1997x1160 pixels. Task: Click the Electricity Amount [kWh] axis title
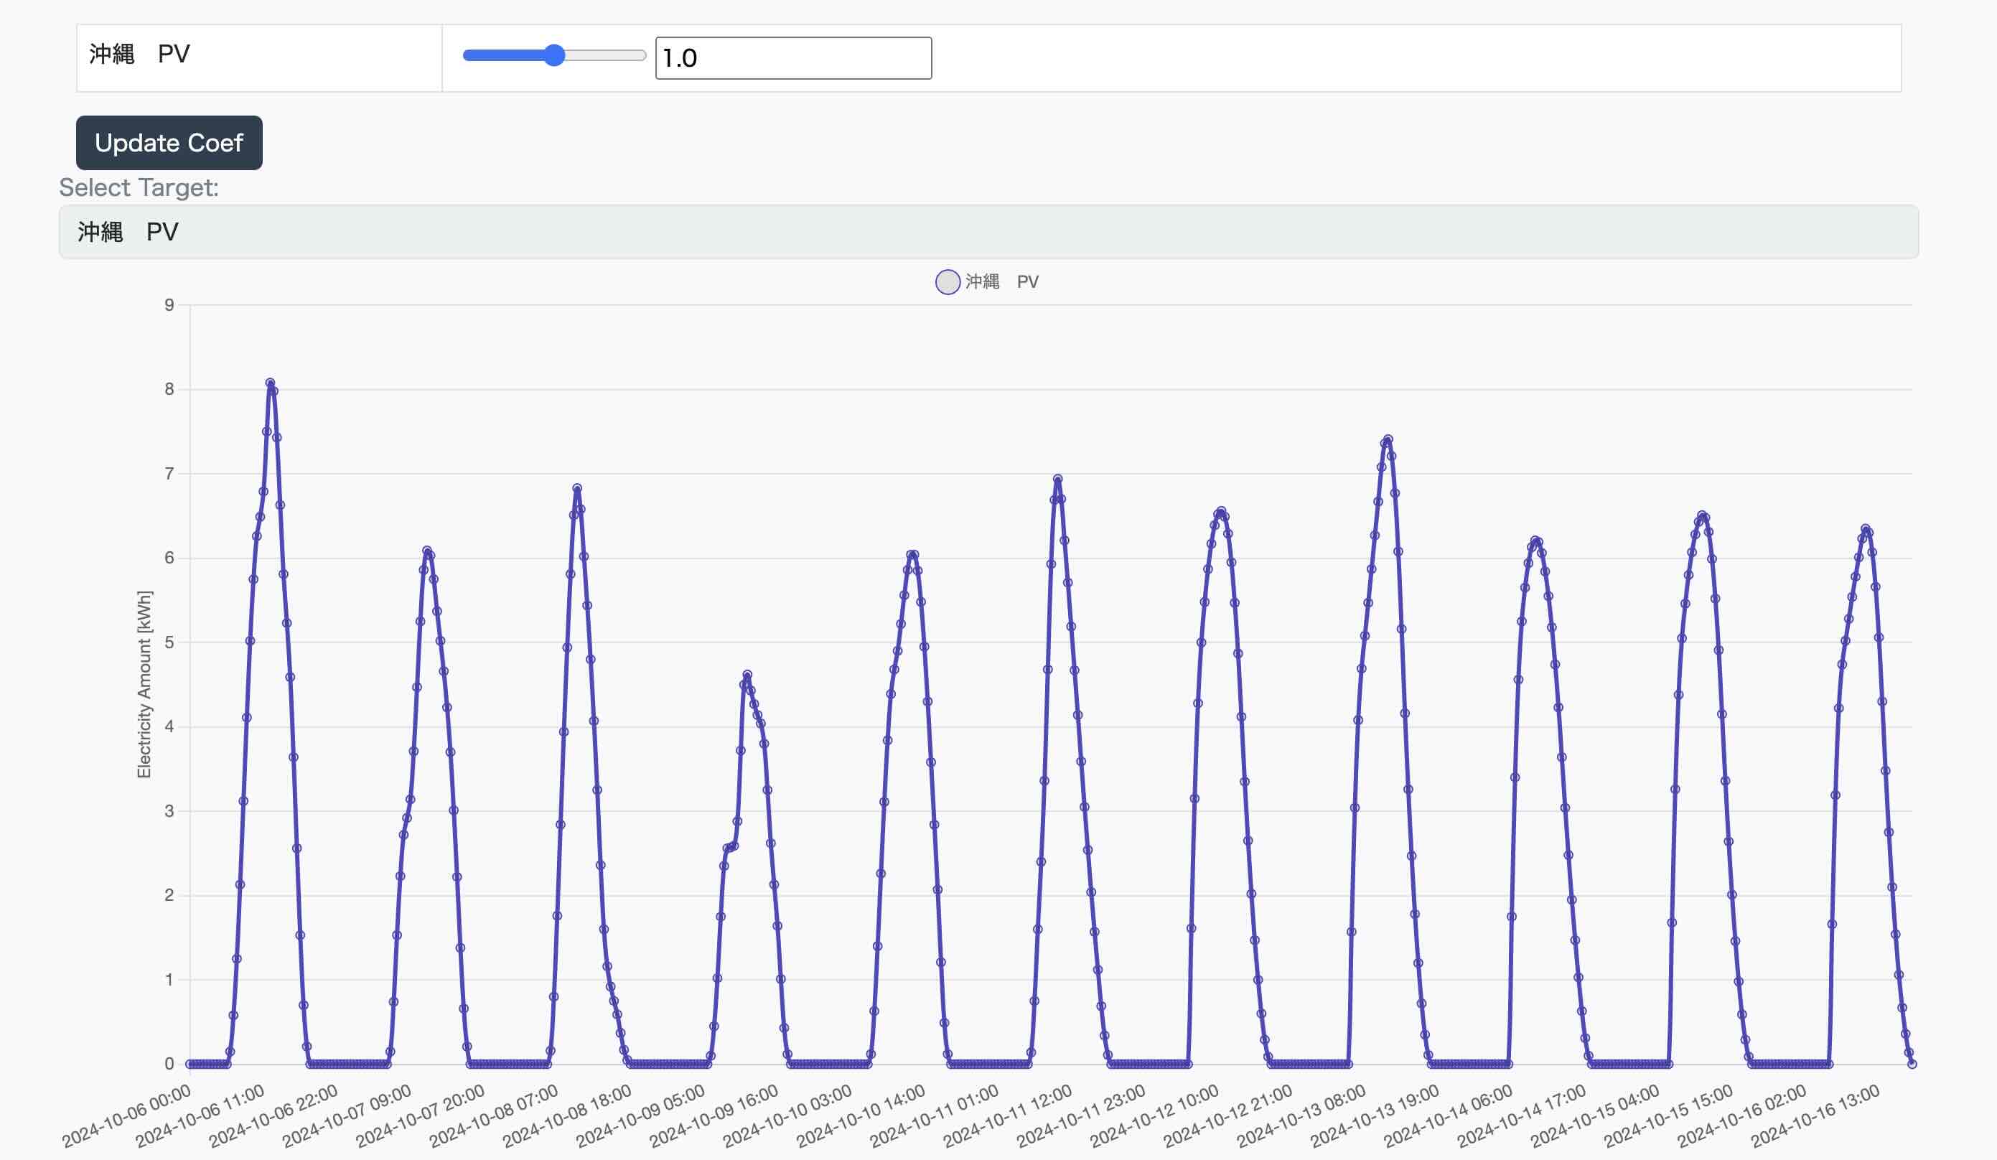pyautogui.click(x=144, y=685)
